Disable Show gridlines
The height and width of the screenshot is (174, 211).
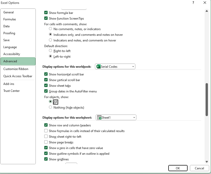[46, 159]
